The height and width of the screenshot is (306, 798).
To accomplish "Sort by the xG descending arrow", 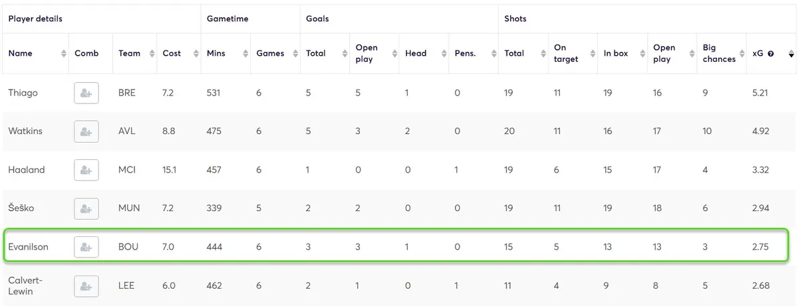I will click(791, 56).
